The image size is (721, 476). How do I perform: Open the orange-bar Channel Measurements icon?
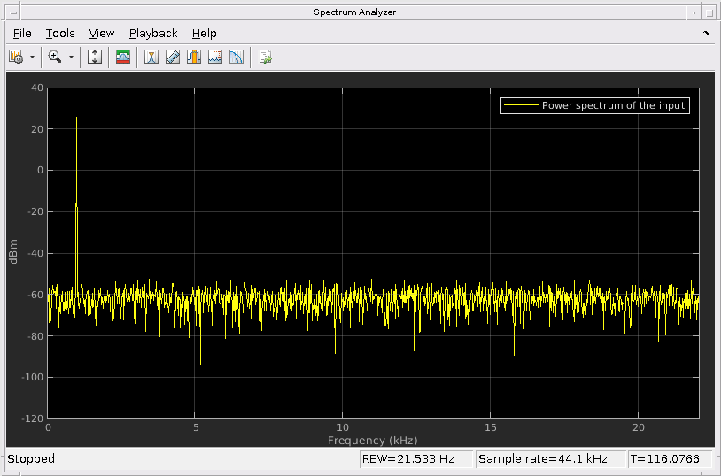pos(194,57)
